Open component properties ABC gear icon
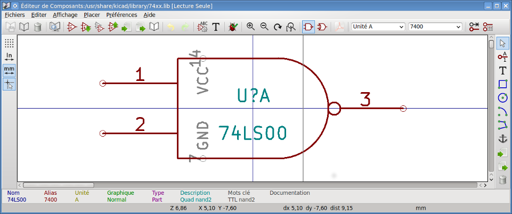 (x=202, y=27)
